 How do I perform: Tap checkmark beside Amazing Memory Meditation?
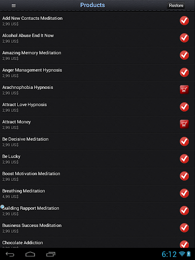184,55
